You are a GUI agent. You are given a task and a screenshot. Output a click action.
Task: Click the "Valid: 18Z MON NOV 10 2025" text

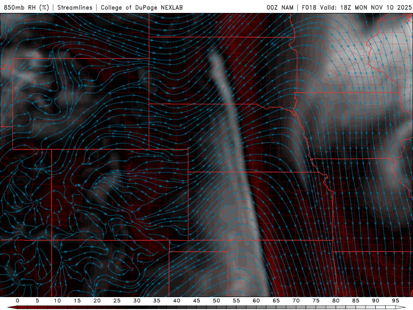366,7
